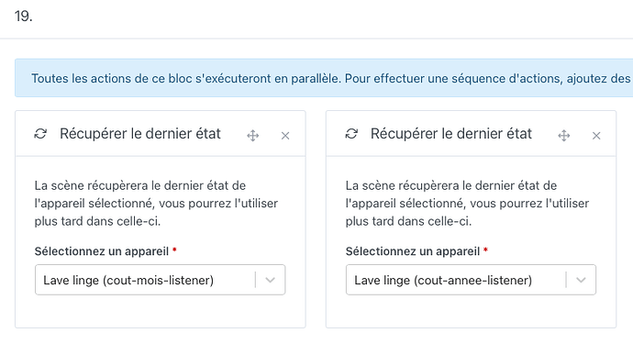Click the move handle on the cout-annee-listener card
The height and width of the screenshot is (355, 633).
coord(564,136)
